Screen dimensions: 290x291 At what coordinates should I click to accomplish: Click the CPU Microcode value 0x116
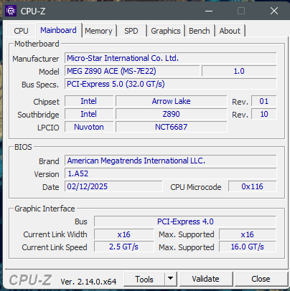point(253,186)
